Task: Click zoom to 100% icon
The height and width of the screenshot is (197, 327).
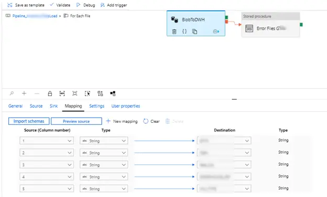Action: (62, 94)
